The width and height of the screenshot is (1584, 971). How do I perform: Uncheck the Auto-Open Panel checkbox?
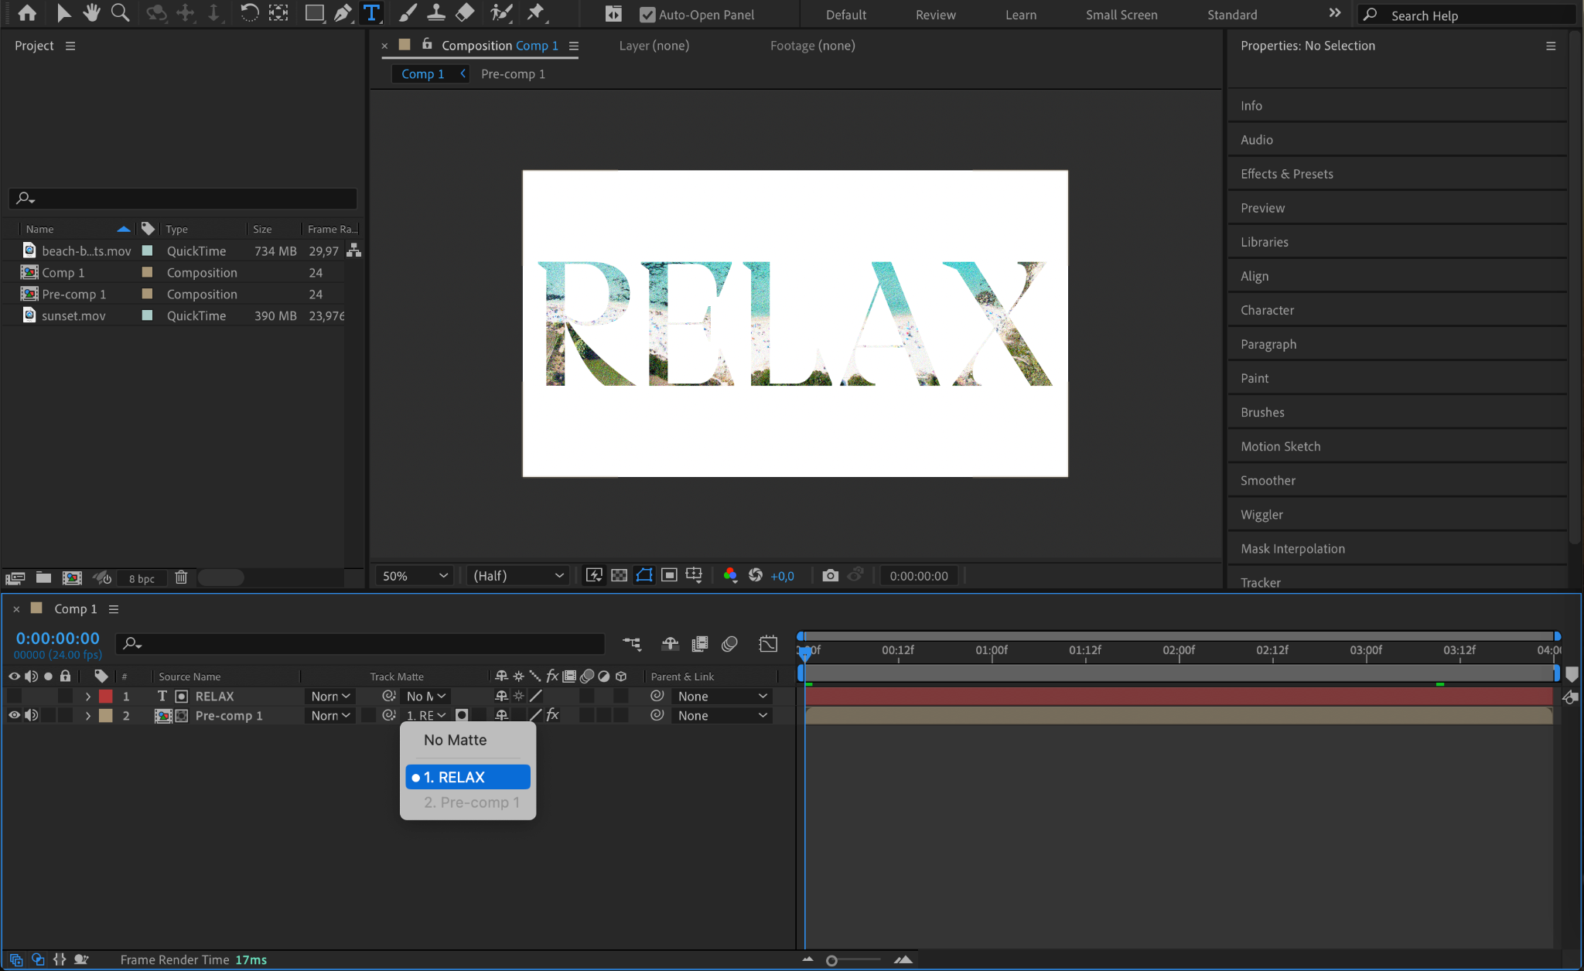pos(647,15)
